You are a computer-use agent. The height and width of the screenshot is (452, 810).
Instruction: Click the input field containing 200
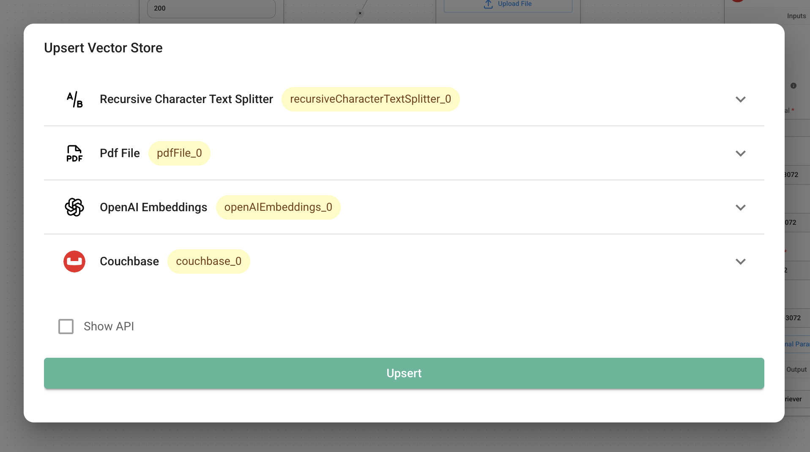(211, 8)
